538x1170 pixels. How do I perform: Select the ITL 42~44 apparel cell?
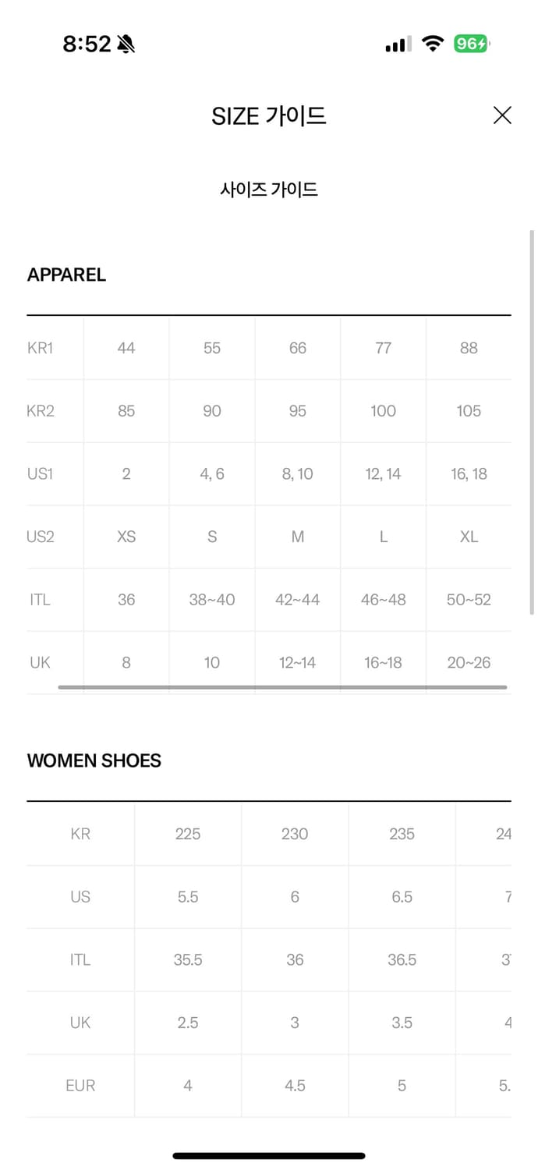coord(298,600)
